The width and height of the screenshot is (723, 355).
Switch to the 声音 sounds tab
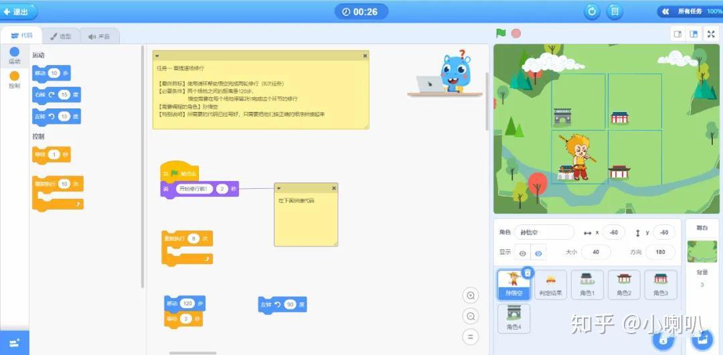point(100,36)
